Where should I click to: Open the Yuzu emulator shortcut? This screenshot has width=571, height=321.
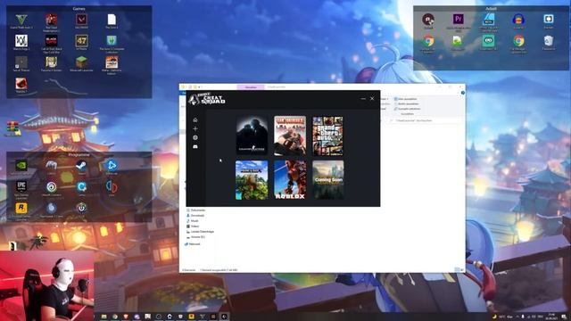click(x=112, y=188)
